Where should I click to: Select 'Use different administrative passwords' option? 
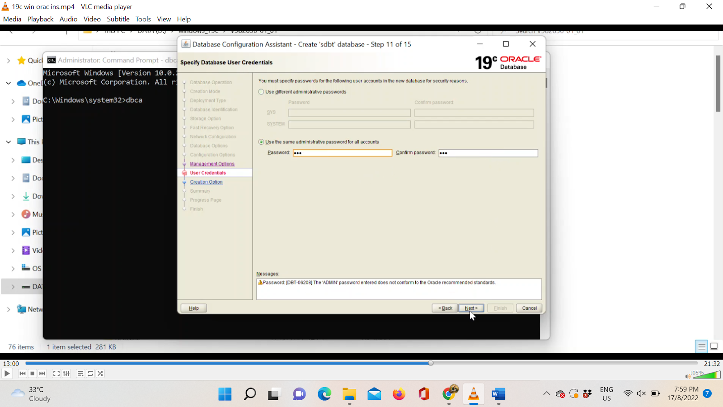(x=261, y=92)
